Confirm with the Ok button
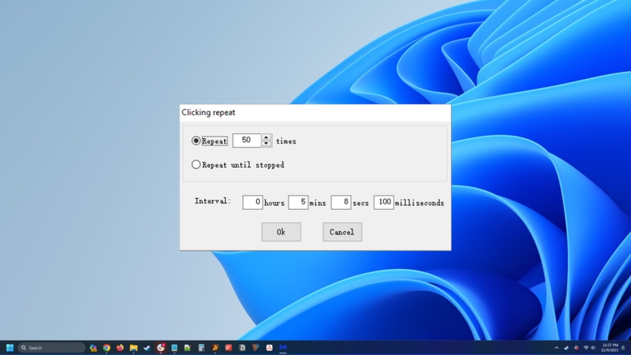The height and width of the screenshot is (355, 631). tap(281, 232)
